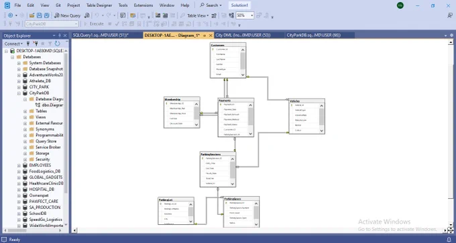Screen dimensions: 456x243
Task: Click the Connect Object Explorer plug icon
Action: point(28,44)
